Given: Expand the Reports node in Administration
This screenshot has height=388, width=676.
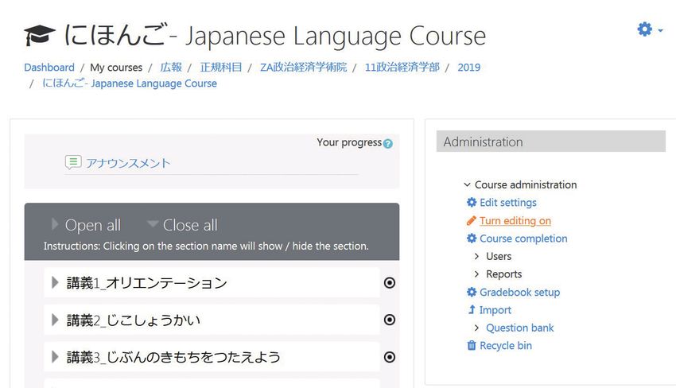Looking at the screenshot, I should coord(476,274).
